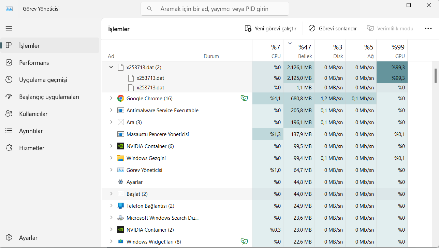Sort processes by the GPU column
The height and width of the screenshot is (248, 439).
point(392,50)
